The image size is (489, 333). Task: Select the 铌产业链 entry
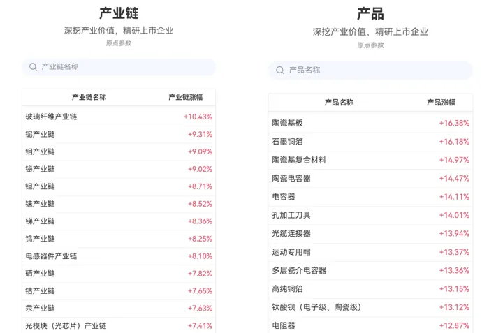[119, 134]
